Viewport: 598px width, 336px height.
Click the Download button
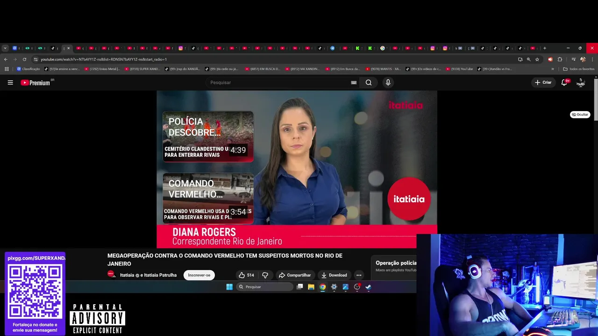coord(334,275)
